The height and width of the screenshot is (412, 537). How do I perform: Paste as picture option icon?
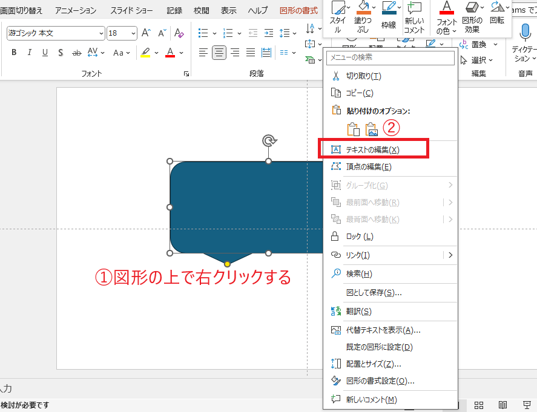(x=371, y=129)
